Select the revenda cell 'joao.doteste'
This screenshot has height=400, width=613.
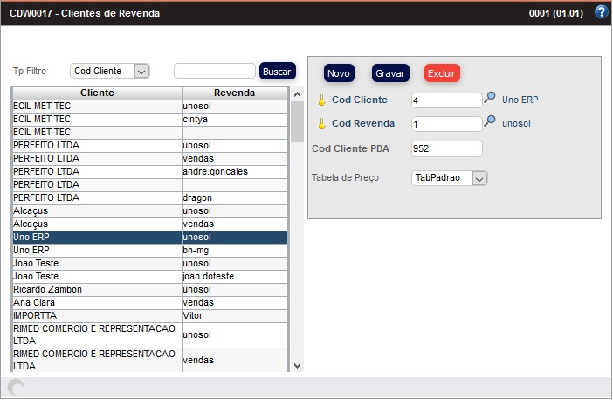pyautogui.click(x=235, y=277)
